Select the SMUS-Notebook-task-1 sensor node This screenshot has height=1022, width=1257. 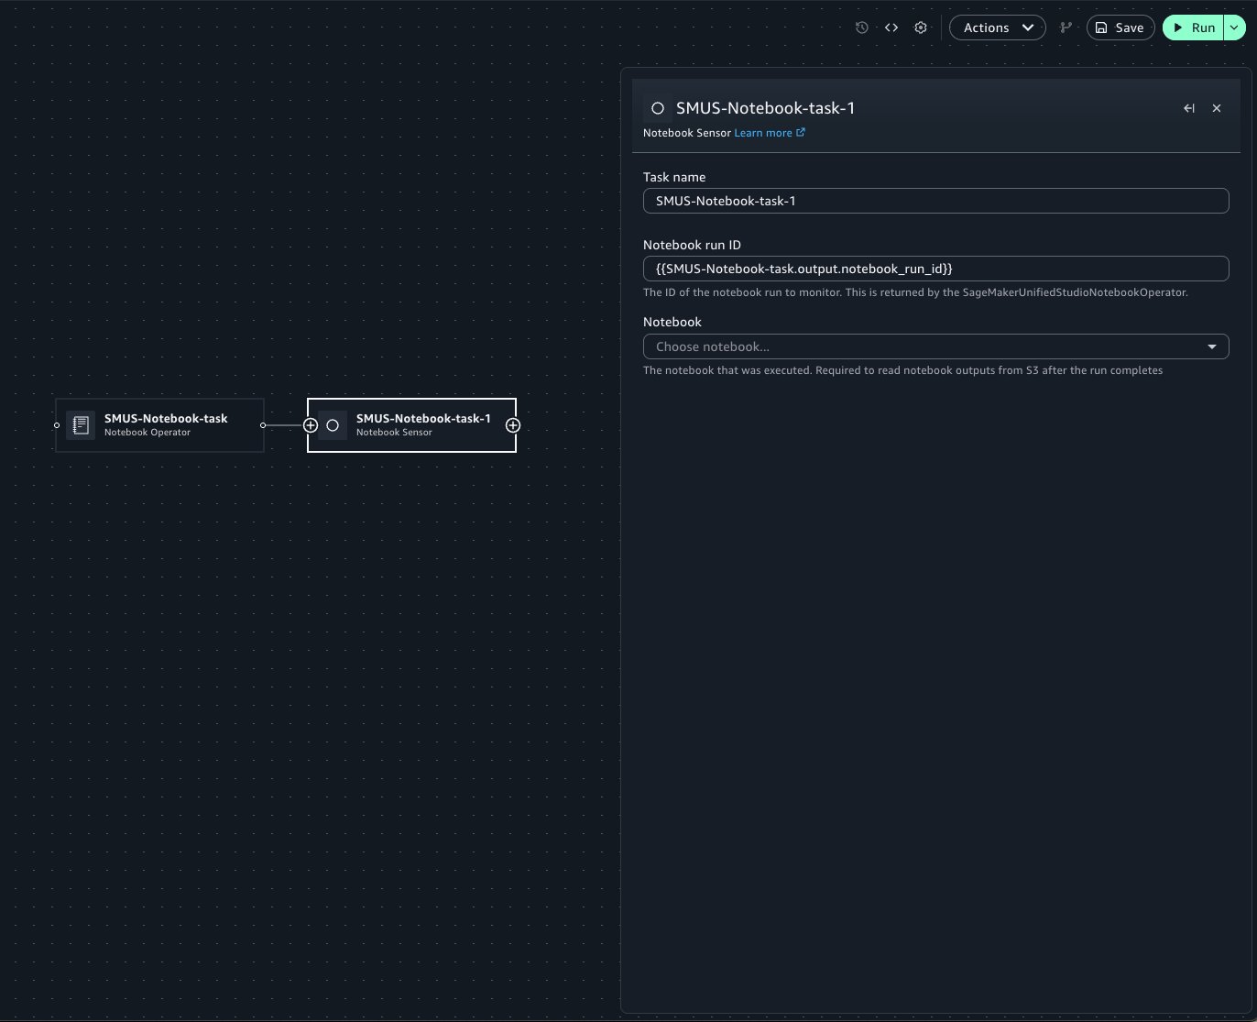pos(411,425)
